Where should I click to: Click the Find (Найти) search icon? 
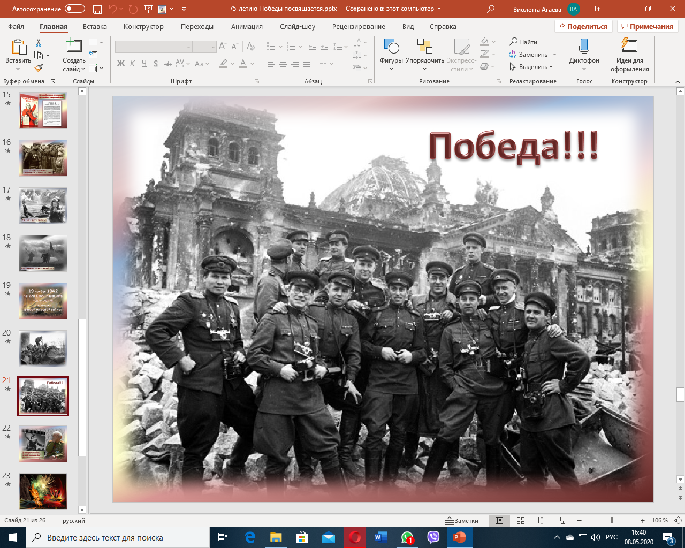pos(523,42)
